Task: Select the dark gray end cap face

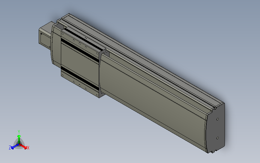Action: [x=216, y=129]
